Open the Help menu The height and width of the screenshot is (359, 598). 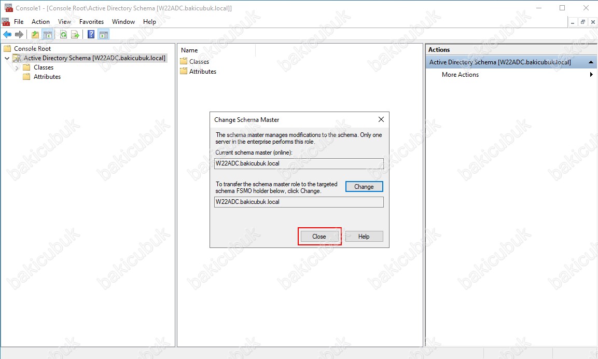[x=149, y=22]
